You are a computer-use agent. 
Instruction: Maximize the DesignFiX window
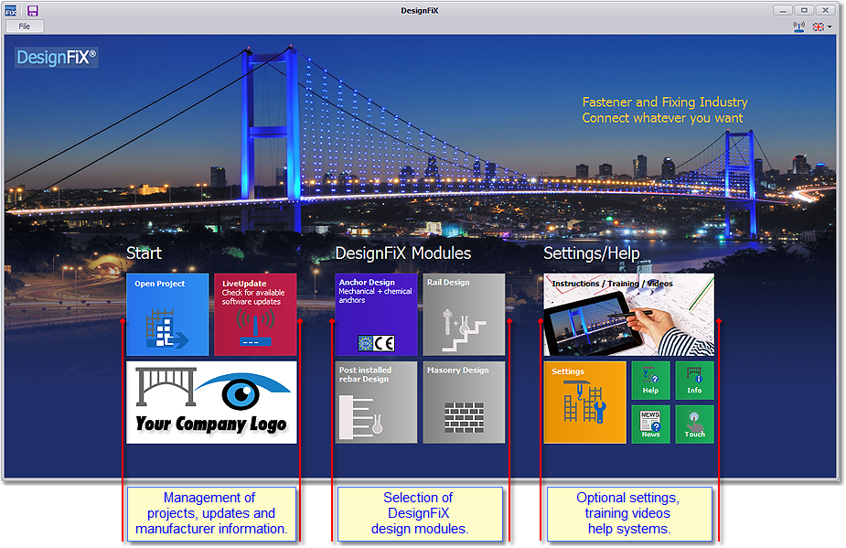[804, 10]
